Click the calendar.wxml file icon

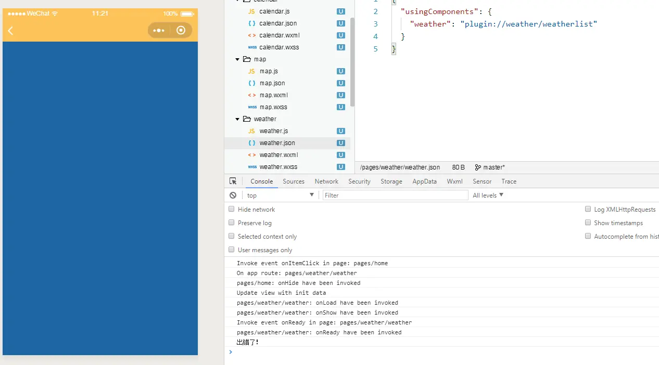251,35
